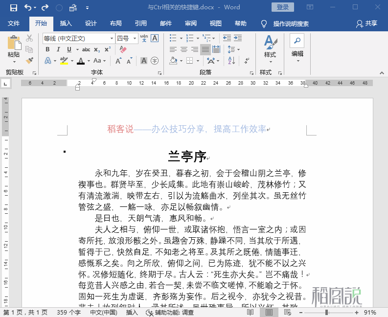The height and width of the screenshot is (317, 388).
Task: Save document using the floppy disk icon
Action: coord(14,7)
